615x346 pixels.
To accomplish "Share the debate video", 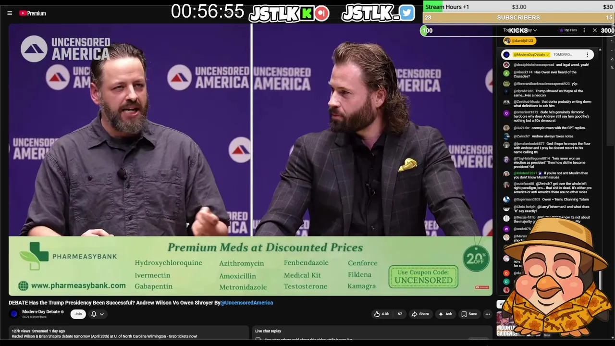I will click(x=420, y=314).
